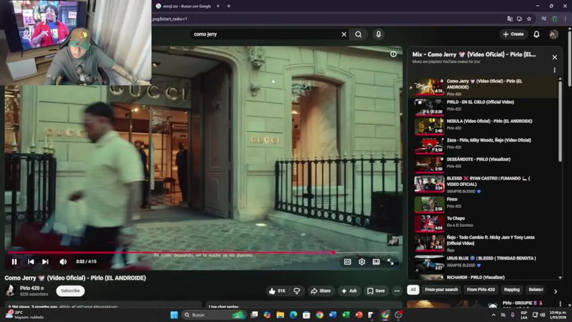Viewport: 572px width, 322px height.
Task: Go to previous video in player
Action: [x=30, y=262]
